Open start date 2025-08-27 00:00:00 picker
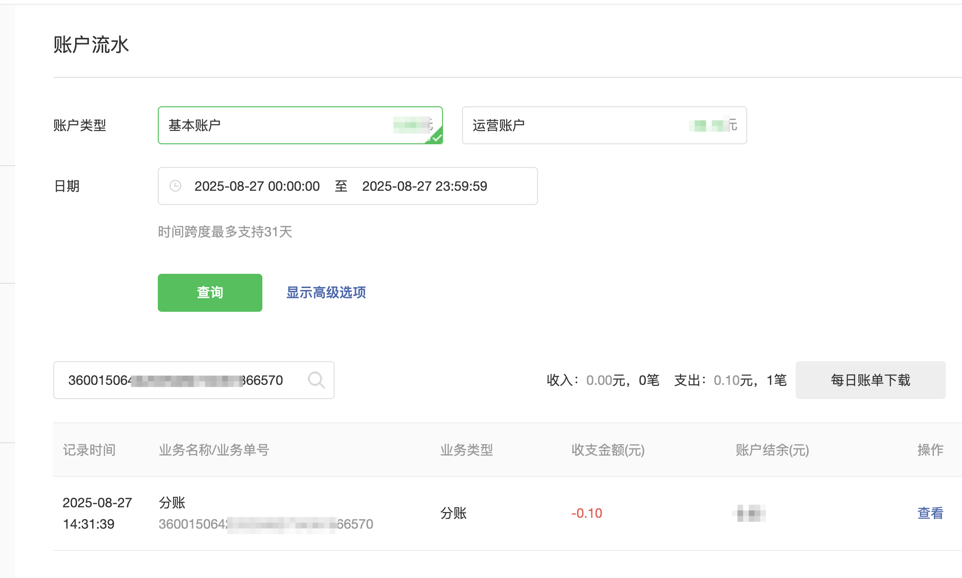 point(257,186)
